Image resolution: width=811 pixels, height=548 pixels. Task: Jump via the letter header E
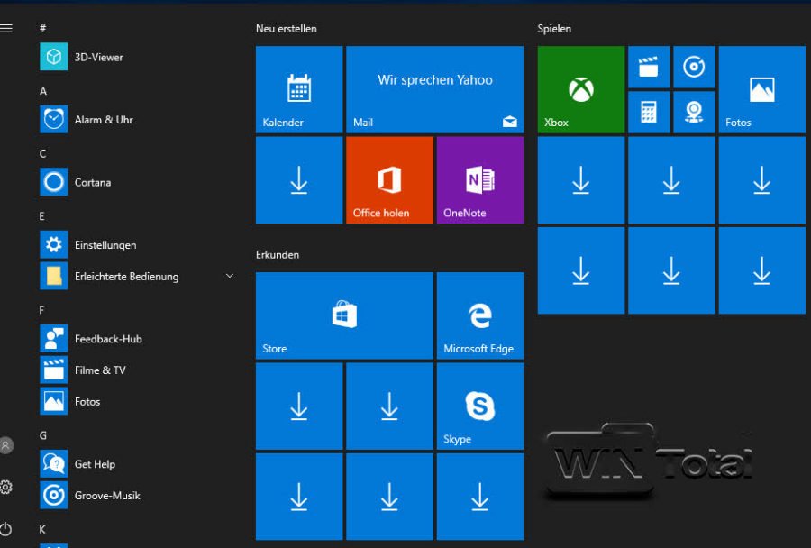pyautogui.click(x=42, y=215)
